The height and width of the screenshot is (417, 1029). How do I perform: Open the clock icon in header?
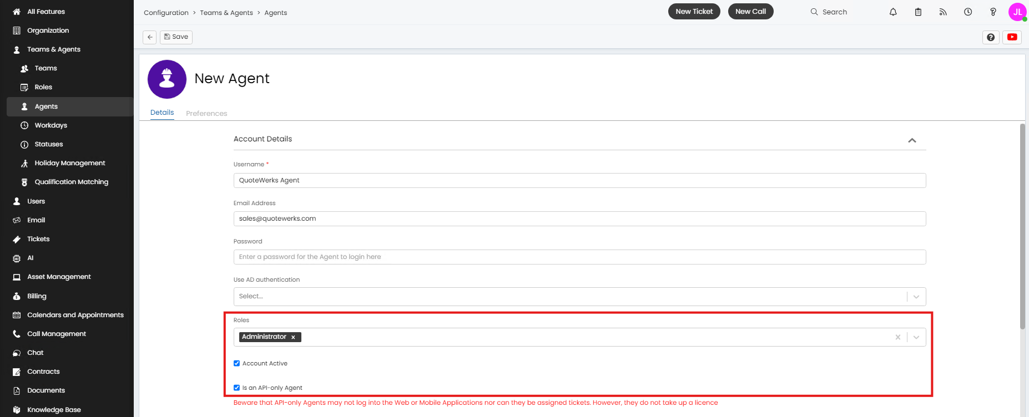[968, 12]
